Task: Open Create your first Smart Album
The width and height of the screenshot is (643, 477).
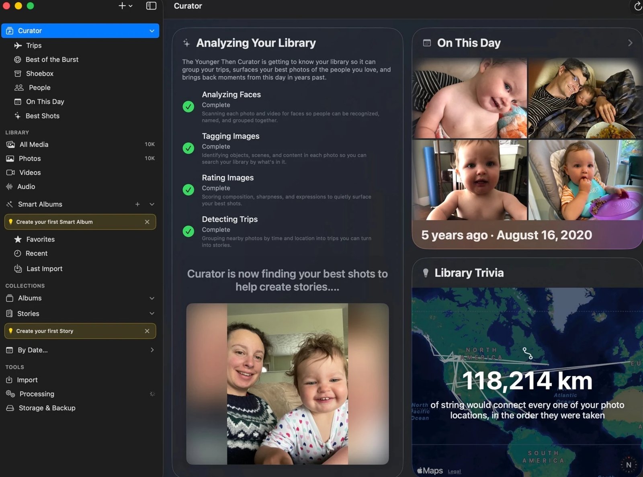Action: [x=54, y=222]
